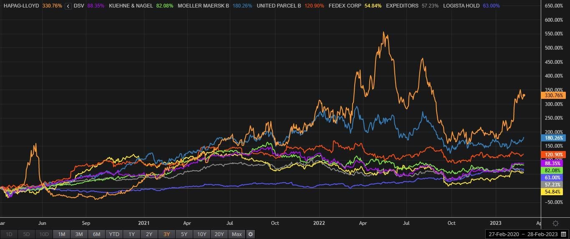Click the 2021 x-axis label
570x239 pixels.
tap(144, 223)
